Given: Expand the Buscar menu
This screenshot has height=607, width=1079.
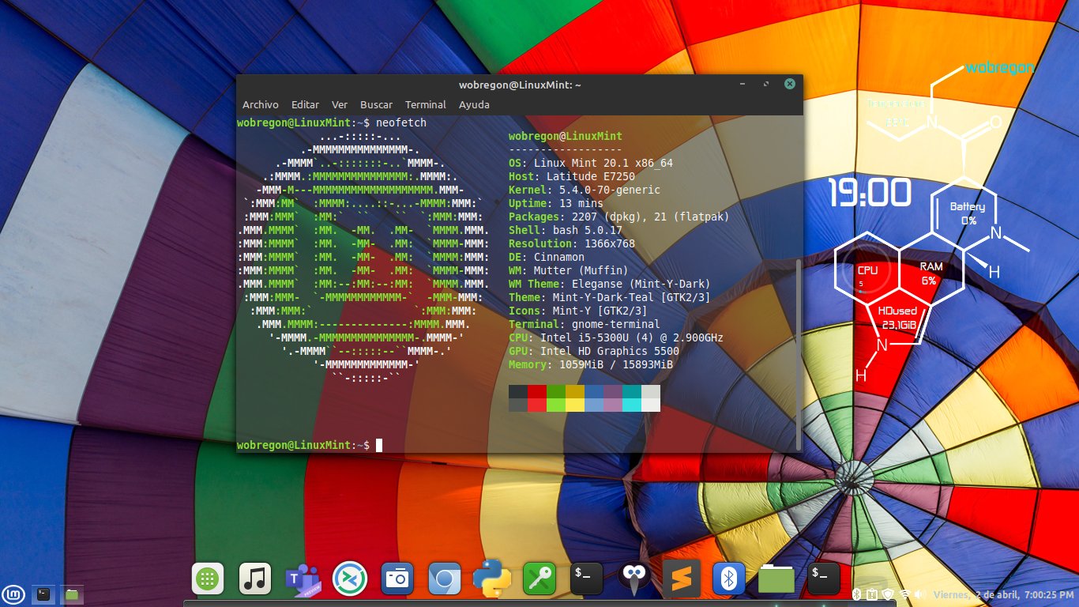Looking at the screenshot, I should pyautogui.click(x=376, y=104).
